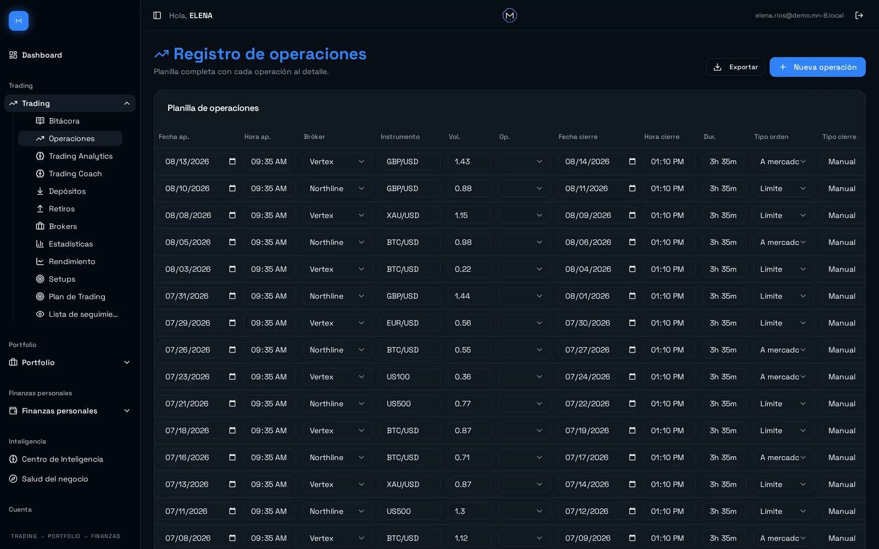This screenshot has height=549, width=879.
Task: Click the elena.rios@demo.mn-8.local email
Action: coord(799,15)
